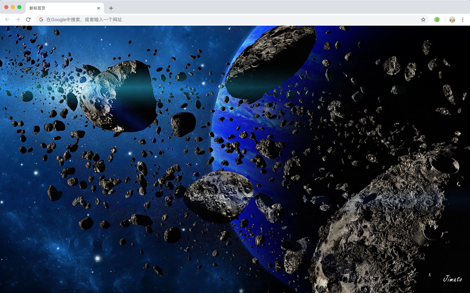
Task: Focus the Google search address bar
Action: 232,19
